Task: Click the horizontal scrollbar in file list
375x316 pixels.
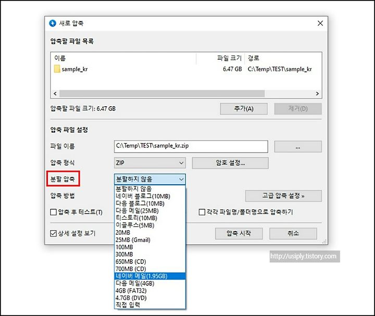Action: [x=162, y=94]
